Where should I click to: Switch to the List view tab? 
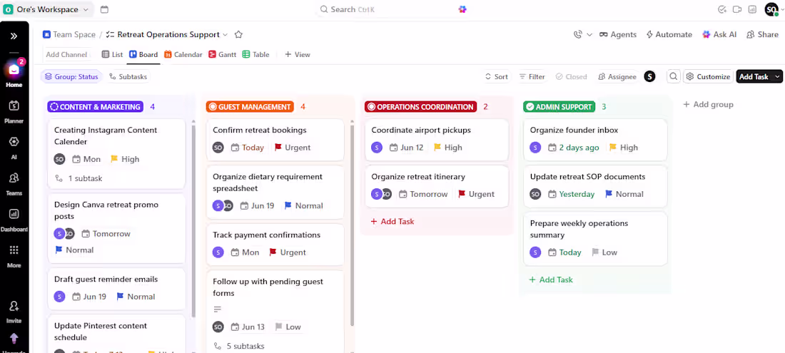click(x=112, y=54)
